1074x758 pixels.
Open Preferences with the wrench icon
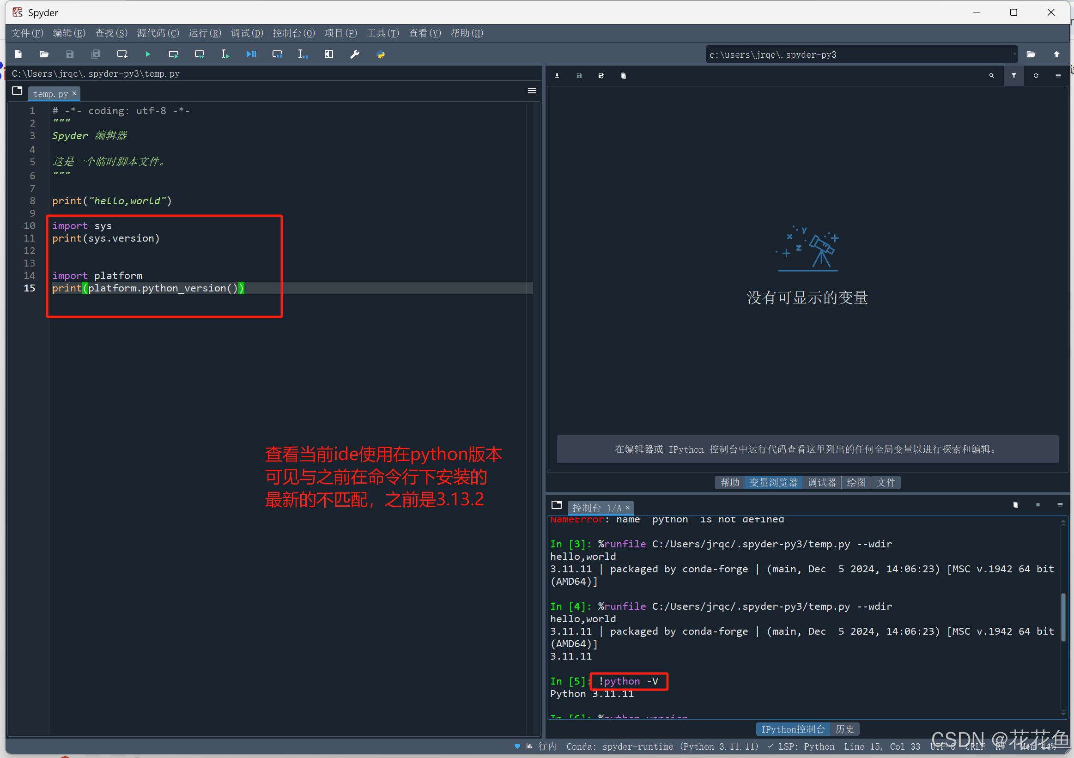[x=355, y=54]
